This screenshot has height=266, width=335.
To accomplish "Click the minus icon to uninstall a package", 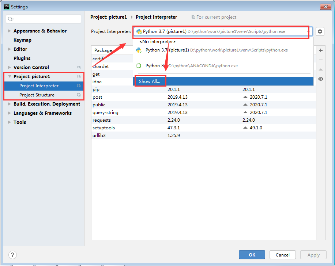I will (321, 60).
